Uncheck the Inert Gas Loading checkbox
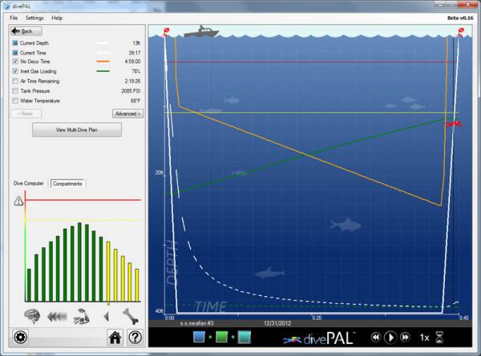481x356 pixels. 15,71
